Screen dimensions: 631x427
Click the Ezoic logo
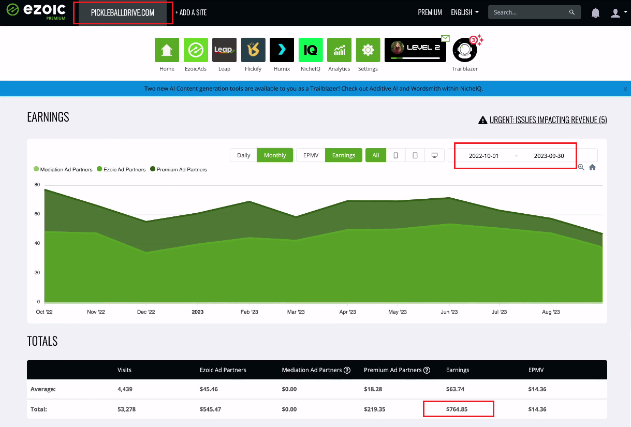(x=37, y=11)
